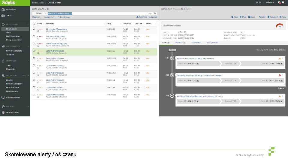The image size is (288, 162).
Task: Expand the Policies section chevron
Action: pyautogui.click(x=28, y=106)
